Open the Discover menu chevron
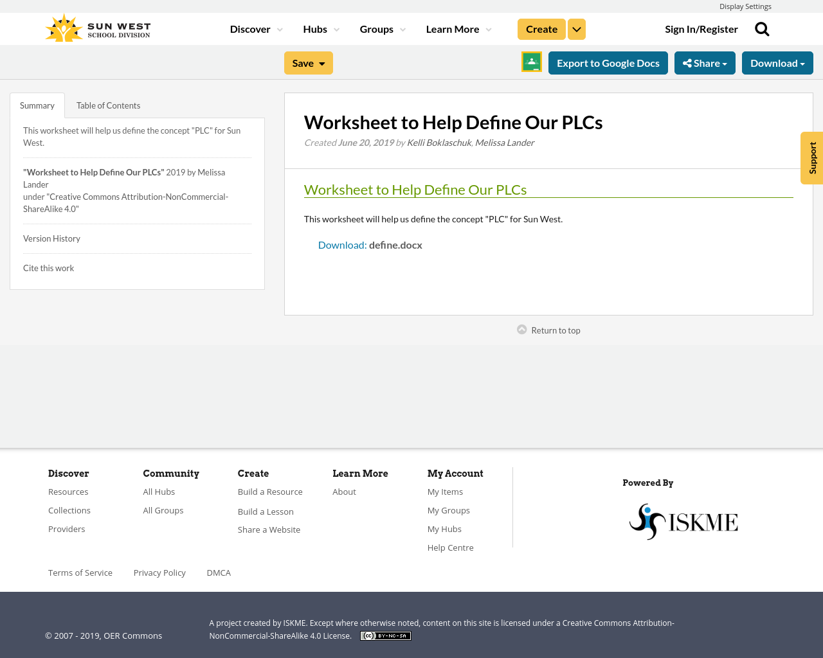 [278, 28]
